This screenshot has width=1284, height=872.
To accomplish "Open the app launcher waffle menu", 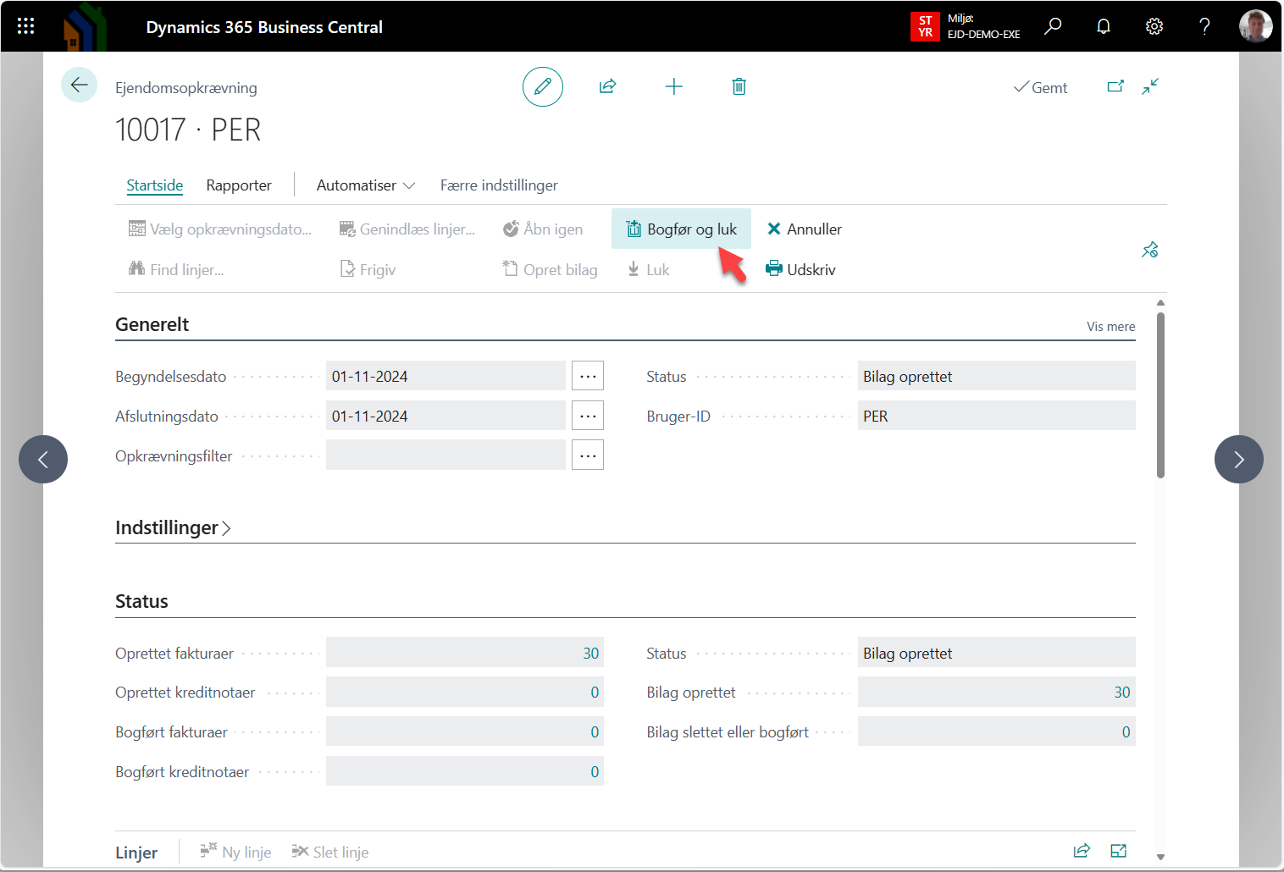I will tap(25, 26).
